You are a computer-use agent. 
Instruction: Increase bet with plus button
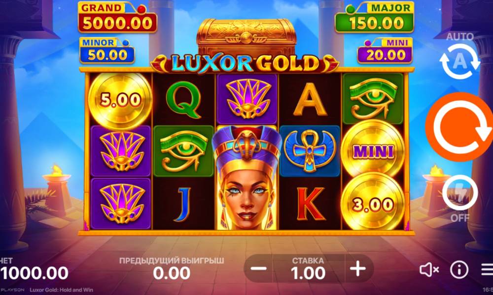(x=358, y=268)
